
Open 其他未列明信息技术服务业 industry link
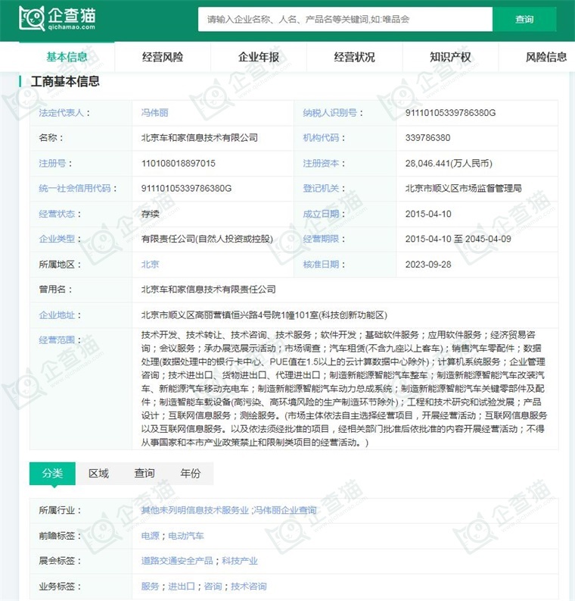tap(194, 510)
